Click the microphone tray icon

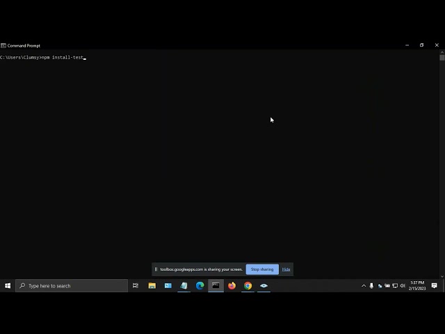point(371,286)
